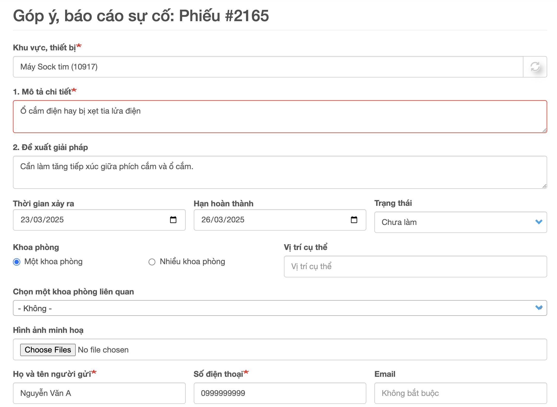Open the Trạng thái dropdown showing Chưa làm
This screenshot has width=557, height=407.
[x=460, y=222]
